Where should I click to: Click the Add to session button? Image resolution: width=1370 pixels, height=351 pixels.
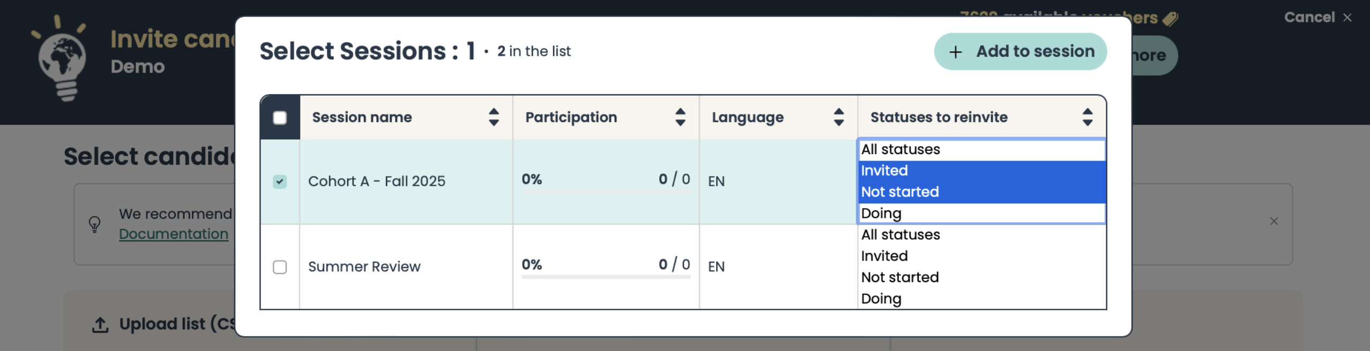[x=1020, y=51]
